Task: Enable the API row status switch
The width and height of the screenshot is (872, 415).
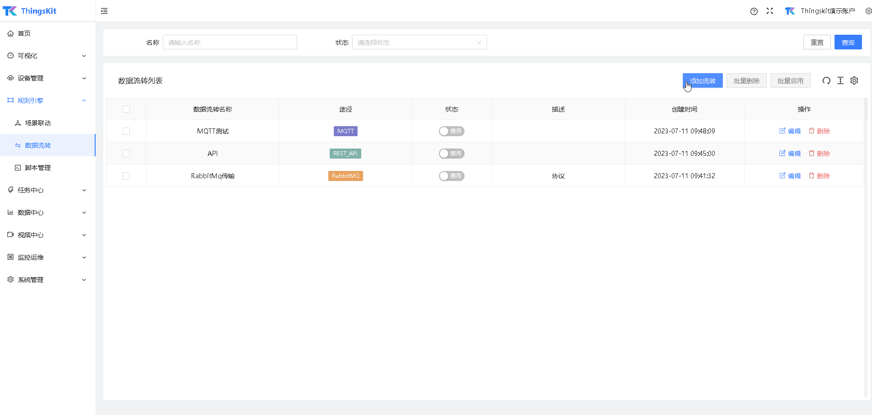Action: pyautogui.click(x=451, y=154)
